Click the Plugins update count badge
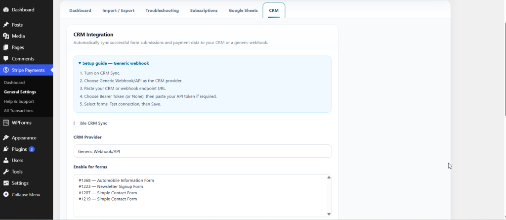 click(32, 149)
